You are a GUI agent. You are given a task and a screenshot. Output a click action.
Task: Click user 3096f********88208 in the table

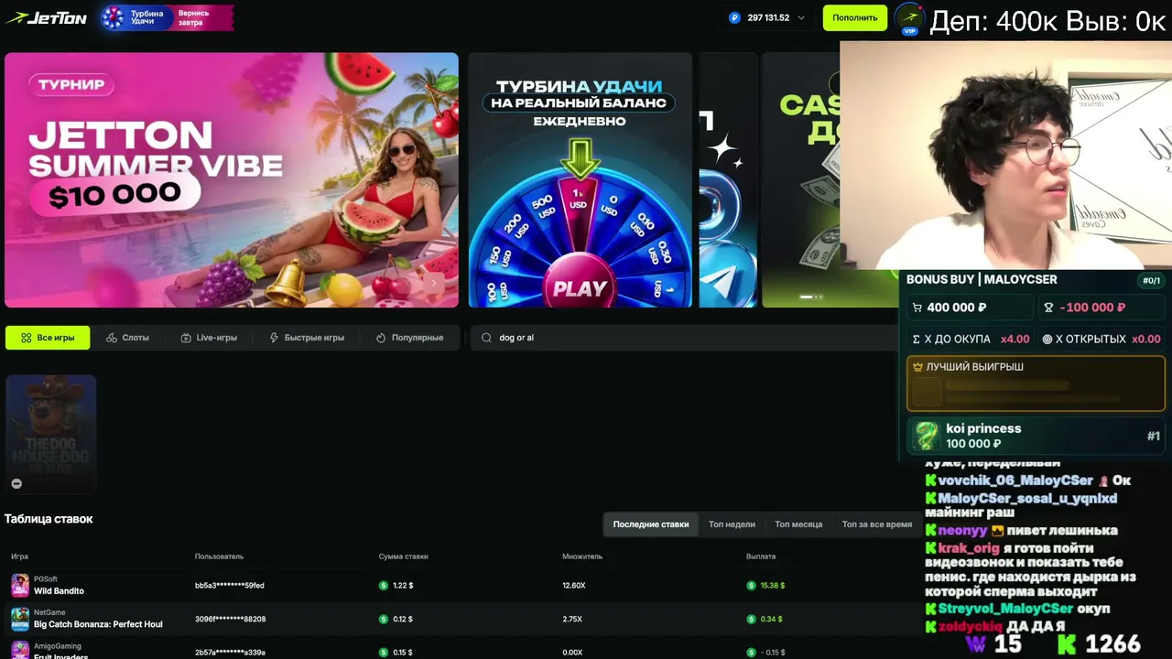click(x=231, y=620)
